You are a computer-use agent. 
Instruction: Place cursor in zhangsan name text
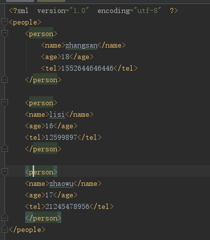click(81, 46)
